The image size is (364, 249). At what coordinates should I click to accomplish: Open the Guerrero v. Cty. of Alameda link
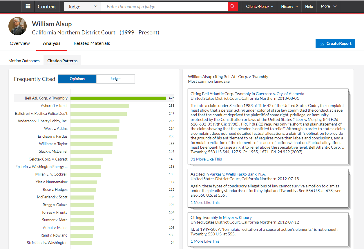click(x=280, y=94)
